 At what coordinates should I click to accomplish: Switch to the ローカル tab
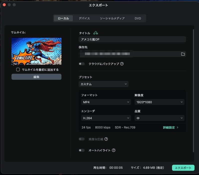point(63,18)
